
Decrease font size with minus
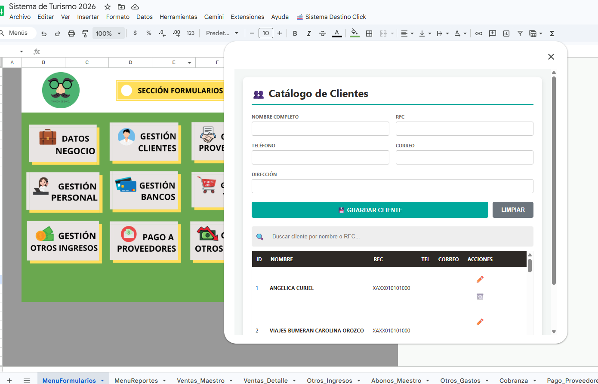(x=252, y=33)
